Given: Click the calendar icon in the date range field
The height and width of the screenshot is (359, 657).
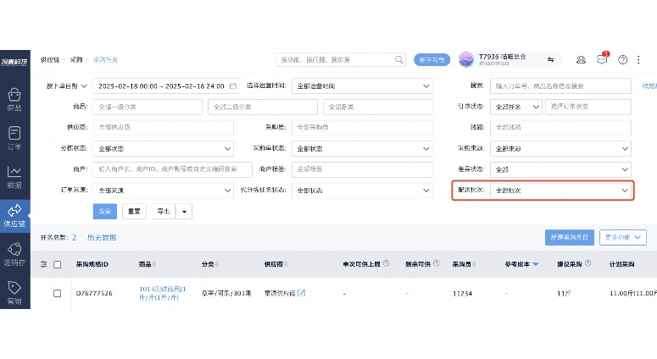Looking at the screenshot, I should (x=233, y=86).
